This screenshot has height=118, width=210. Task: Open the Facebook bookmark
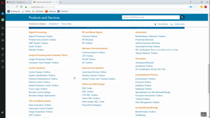pos(63,11)
